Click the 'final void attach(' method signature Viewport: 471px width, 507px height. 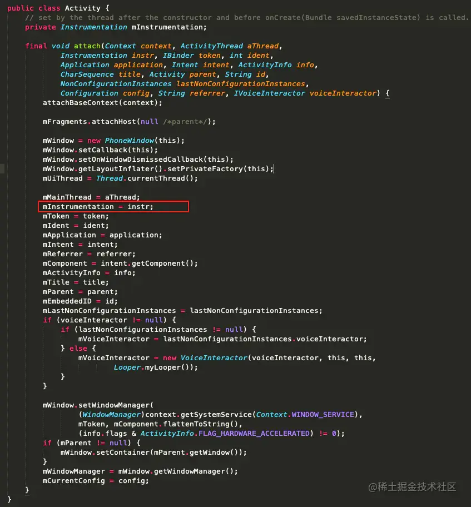(x=153, y=46)
